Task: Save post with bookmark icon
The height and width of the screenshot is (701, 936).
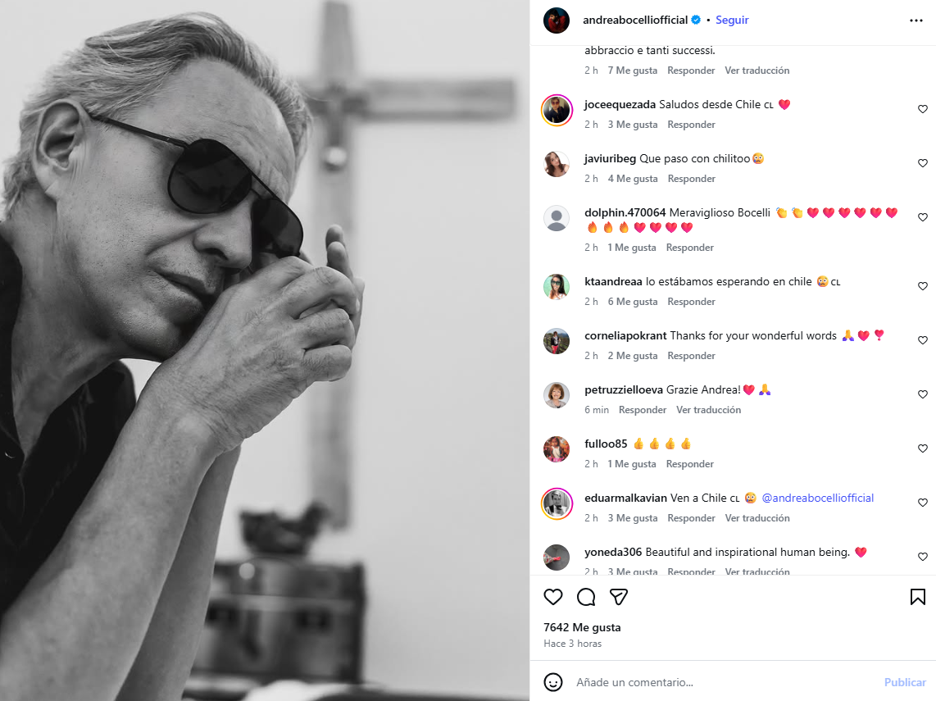Action: [918, 597]
